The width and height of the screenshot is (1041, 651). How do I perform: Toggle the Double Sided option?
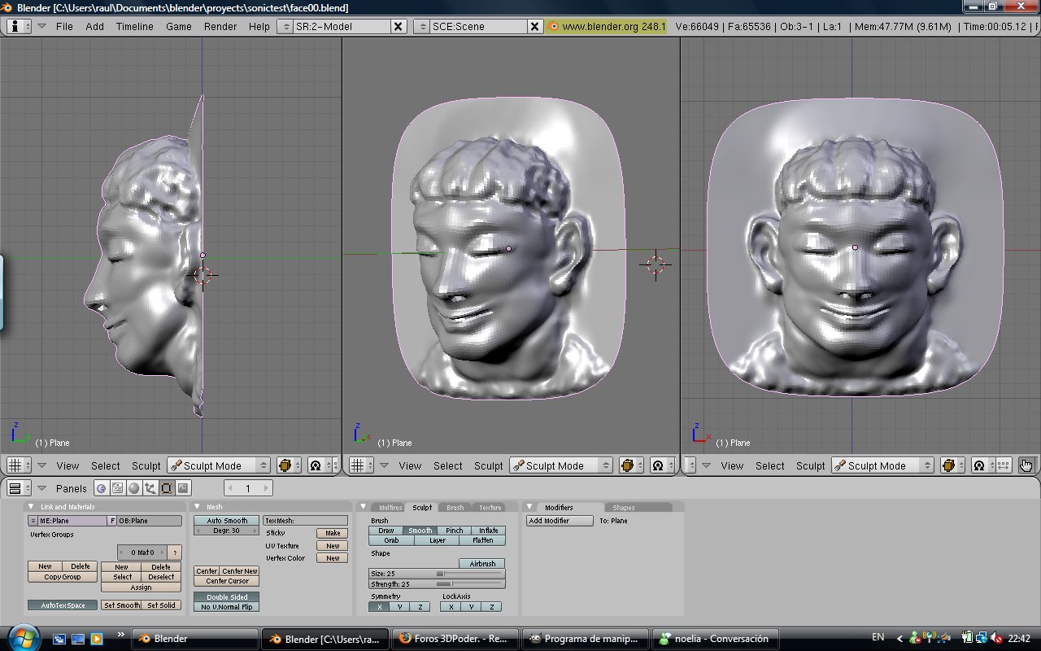coord(227,597)
